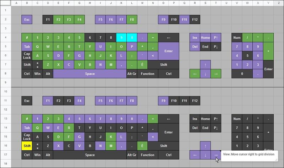
Task: Click the Alt Gr key in row 17
Action: tap(132, 155)
